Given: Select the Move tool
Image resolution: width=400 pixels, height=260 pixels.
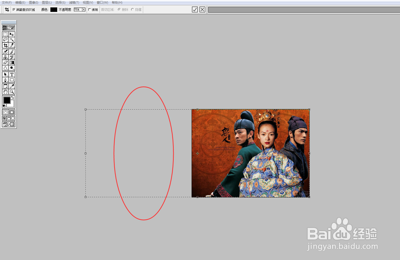Looking at the screenshot, I should tap(12, 34).
